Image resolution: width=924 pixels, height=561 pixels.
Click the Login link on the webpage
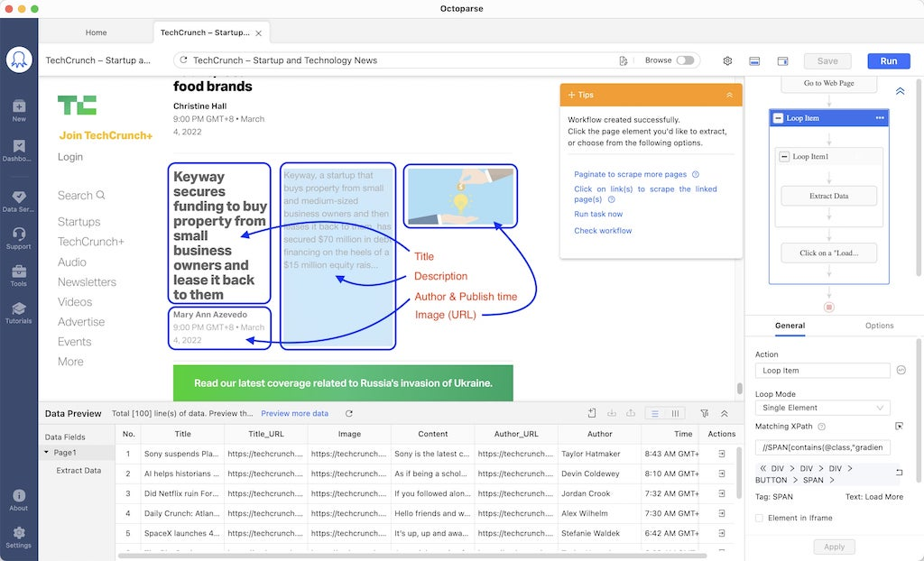click(x=70, y=157)
